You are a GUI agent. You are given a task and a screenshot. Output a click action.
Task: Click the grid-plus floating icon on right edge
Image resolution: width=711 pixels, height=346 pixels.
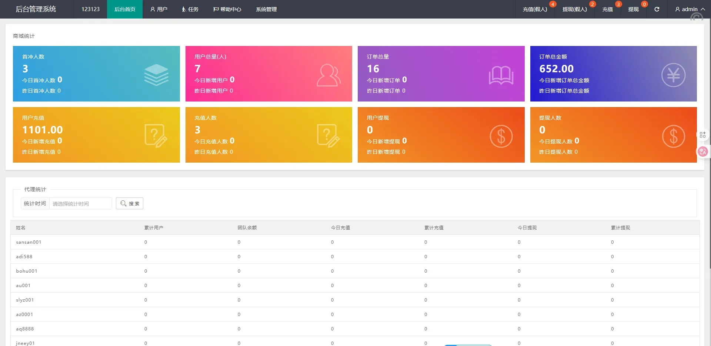702,135
